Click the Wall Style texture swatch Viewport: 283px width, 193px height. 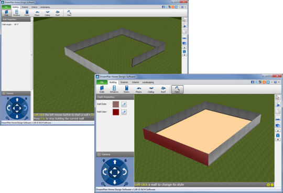pyautogui.click(x=116, y=104)
